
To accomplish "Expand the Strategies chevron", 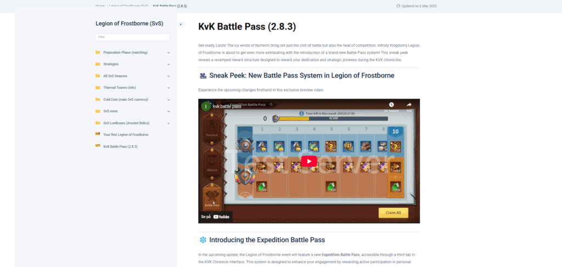I will click(x=168, y=65).
